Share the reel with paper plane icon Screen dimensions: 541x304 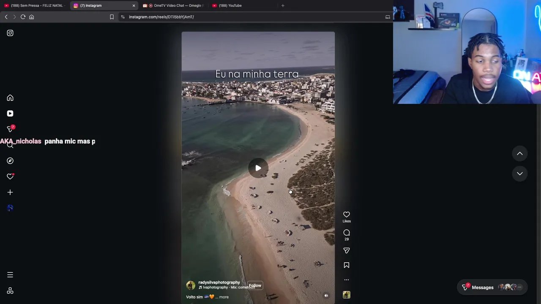347,251
